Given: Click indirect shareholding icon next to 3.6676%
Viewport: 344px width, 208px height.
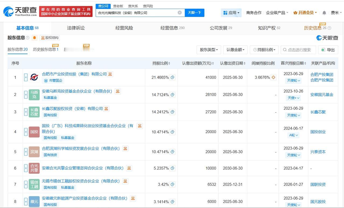Looking at the screenshot, I should point(273,77).
